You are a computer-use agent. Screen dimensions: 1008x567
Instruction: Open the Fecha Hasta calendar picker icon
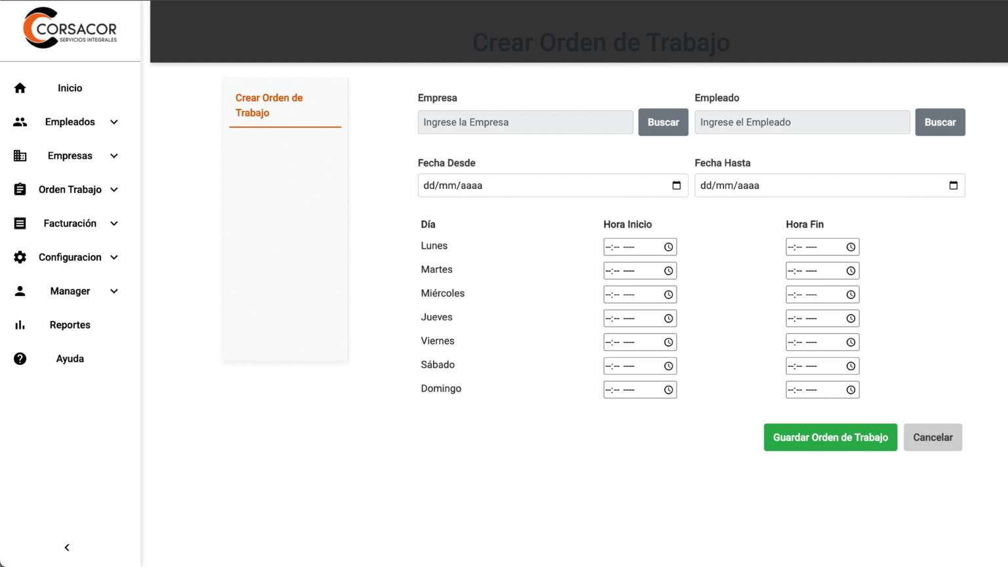click(954, 186)
